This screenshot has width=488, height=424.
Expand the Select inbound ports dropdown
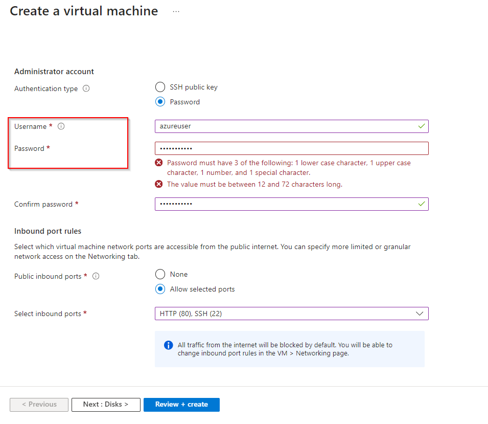coord(291,314)
